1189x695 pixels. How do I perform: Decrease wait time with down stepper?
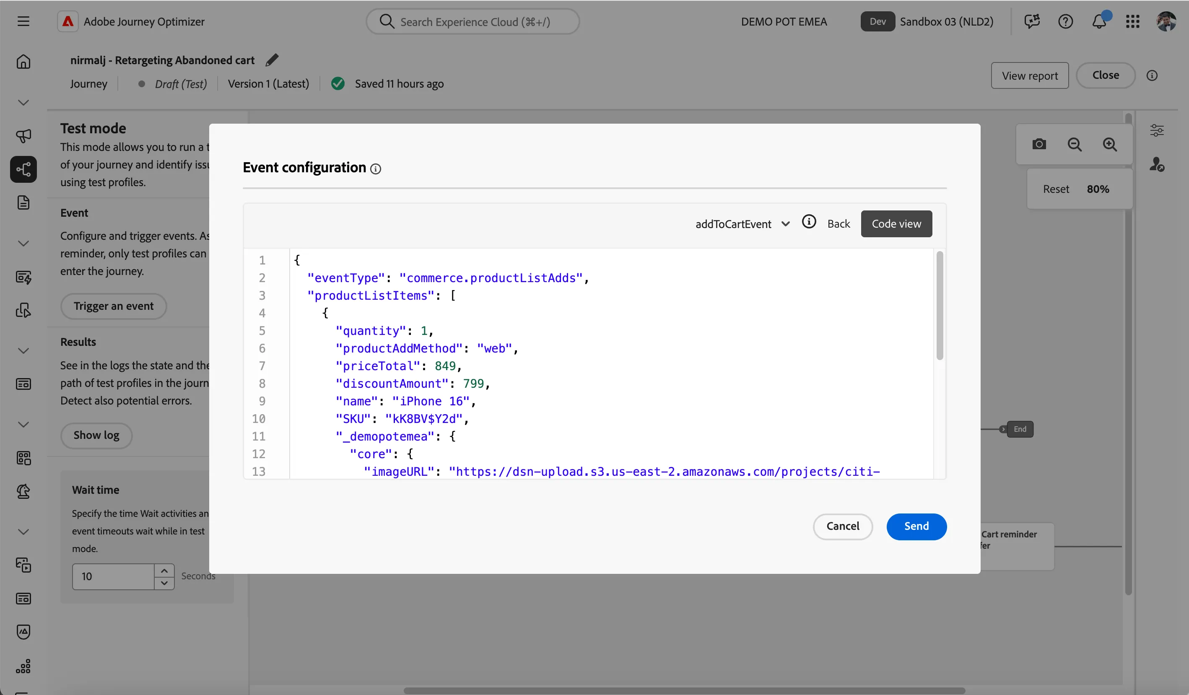(x=164, y=583)
